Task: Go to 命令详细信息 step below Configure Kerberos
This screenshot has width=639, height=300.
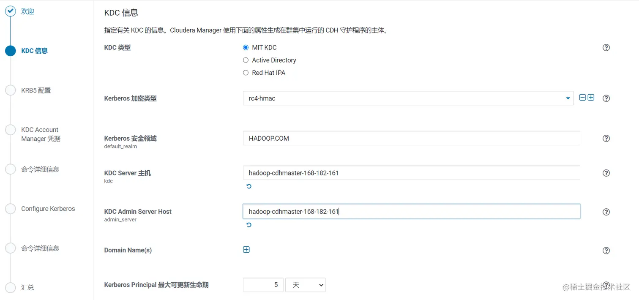Action: click(40, 248)
